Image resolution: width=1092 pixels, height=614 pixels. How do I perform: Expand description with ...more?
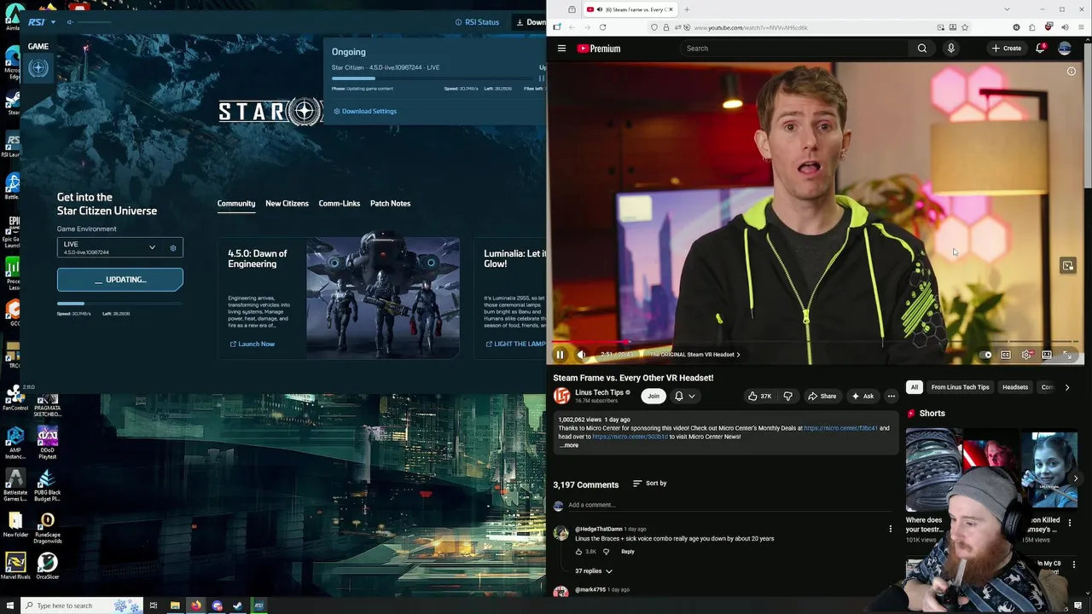click(570, 445)
